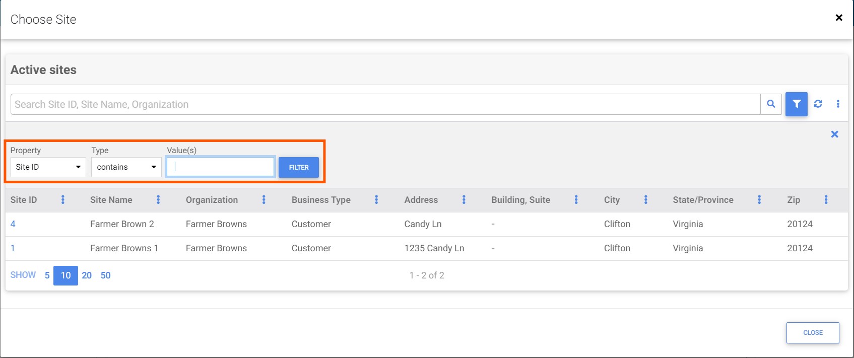Open Site Name column options menu

tap(158, 200)
